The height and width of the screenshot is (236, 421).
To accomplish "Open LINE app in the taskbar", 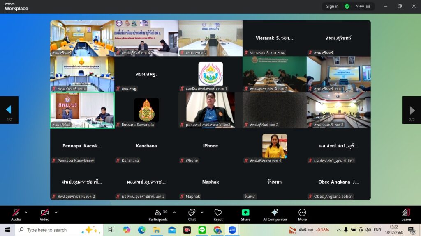I will point(202,230).
